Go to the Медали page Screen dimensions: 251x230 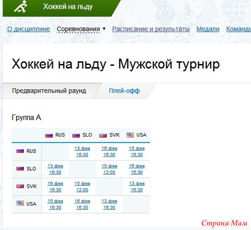click(208, 29)
